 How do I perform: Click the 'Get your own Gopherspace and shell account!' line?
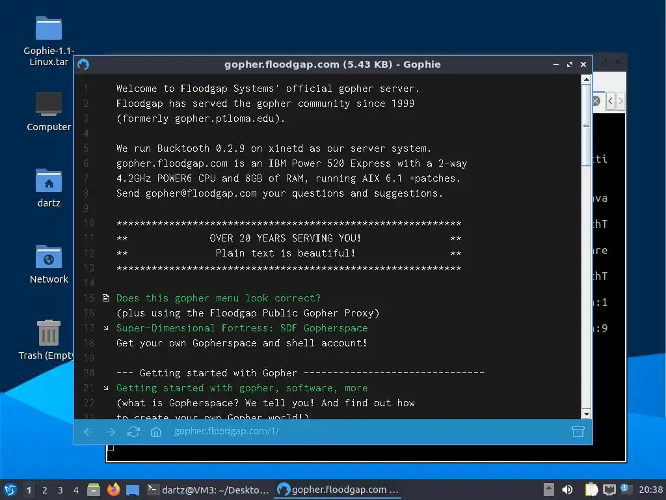pyautogui.click(x=242, y=343)
